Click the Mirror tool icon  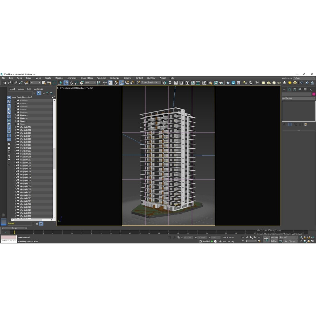164,83
